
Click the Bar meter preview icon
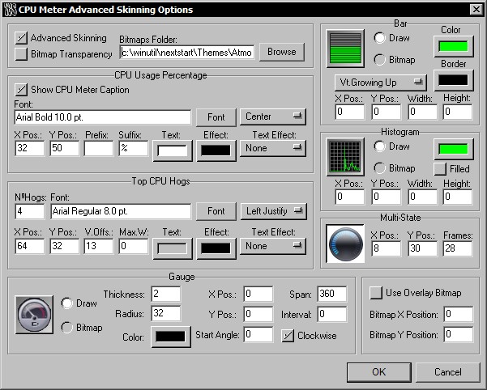(345, 49)
